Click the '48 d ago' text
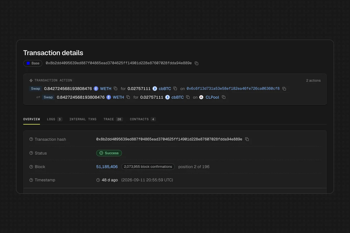The image size is (350, 233). [110, 180]
